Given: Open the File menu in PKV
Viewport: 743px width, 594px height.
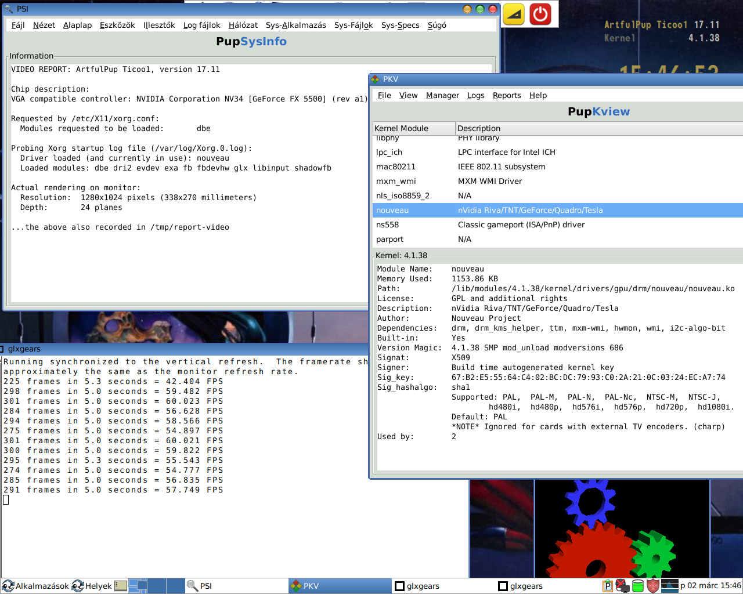Looking at the screenshot, I should point(384,95).
